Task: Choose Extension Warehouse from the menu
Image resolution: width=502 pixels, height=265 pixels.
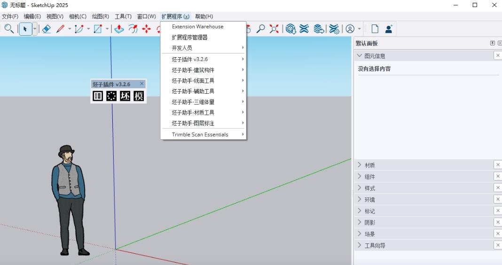Action: pos(204,26)
